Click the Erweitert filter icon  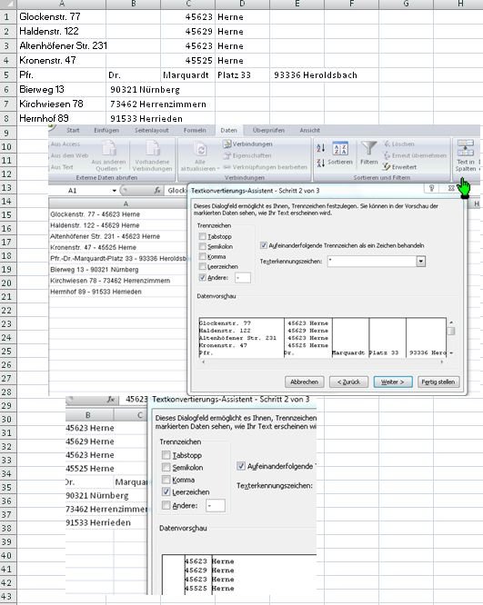[399, 166]
